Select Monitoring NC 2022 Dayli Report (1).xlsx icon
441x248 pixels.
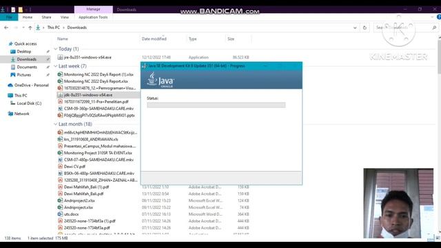tap(60, 74)
